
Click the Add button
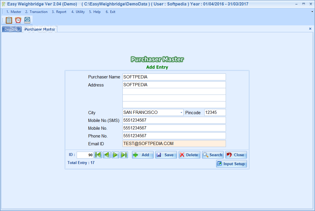(143, 155)
